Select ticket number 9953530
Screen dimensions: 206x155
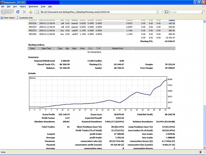pos(33,23)
